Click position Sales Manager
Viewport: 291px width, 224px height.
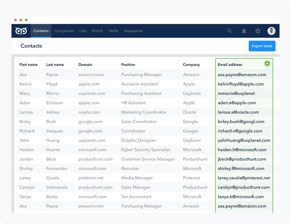(x=136, y=187)
